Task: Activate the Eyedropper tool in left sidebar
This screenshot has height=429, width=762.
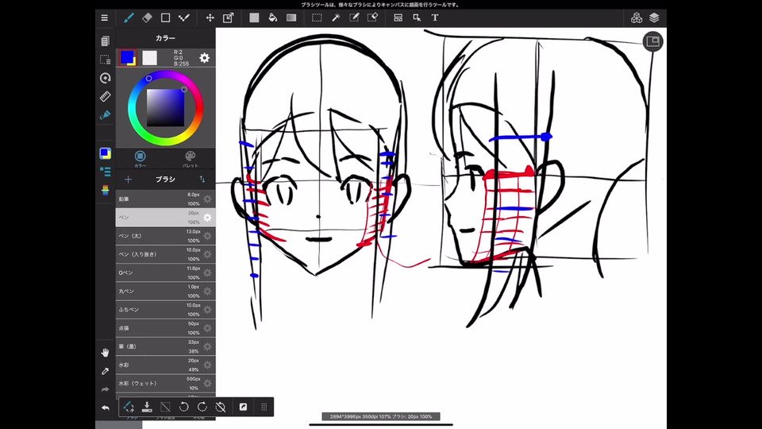Action: click(105, 371)
